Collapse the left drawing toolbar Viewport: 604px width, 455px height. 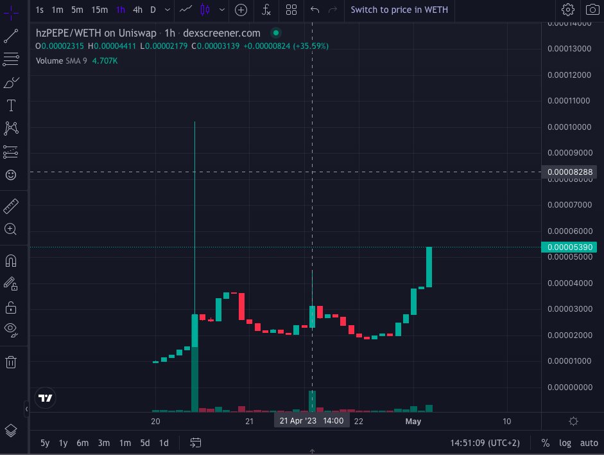tap(26, 409)
